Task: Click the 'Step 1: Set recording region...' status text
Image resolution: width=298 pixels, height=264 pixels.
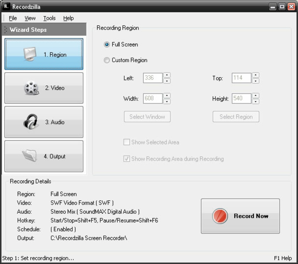Action: (38, 258)
